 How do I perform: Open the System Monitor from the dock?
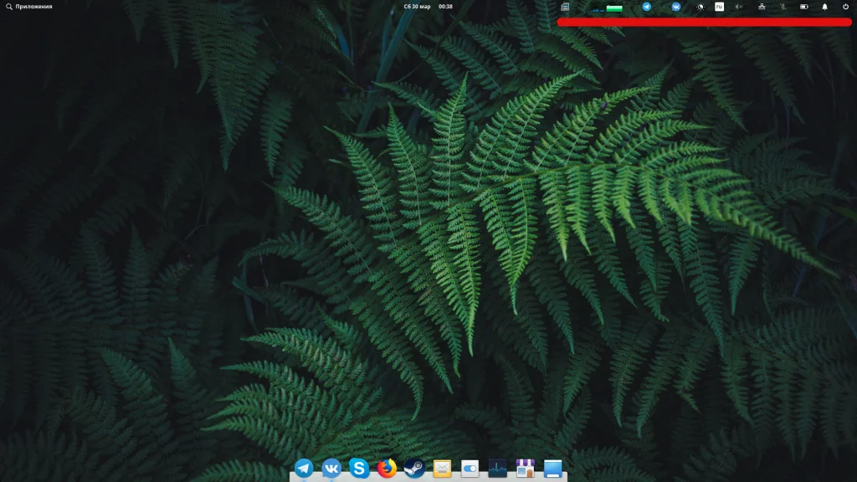tap(497, 468)
